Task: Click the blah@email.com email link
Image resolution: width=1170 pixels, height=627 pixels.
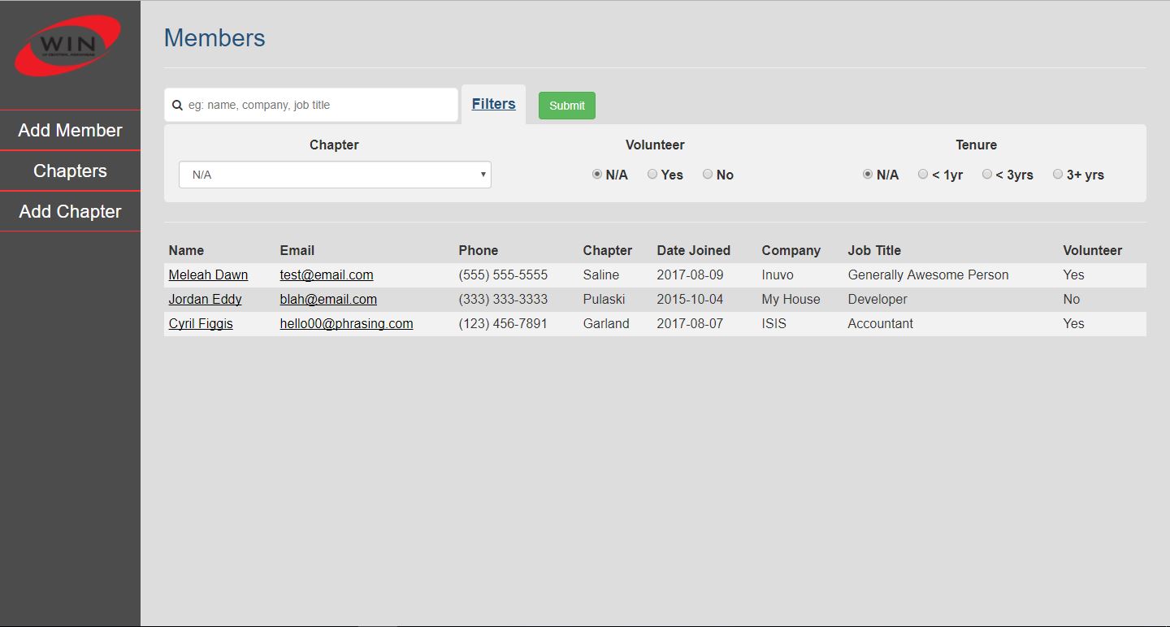Action: point(328,299)
